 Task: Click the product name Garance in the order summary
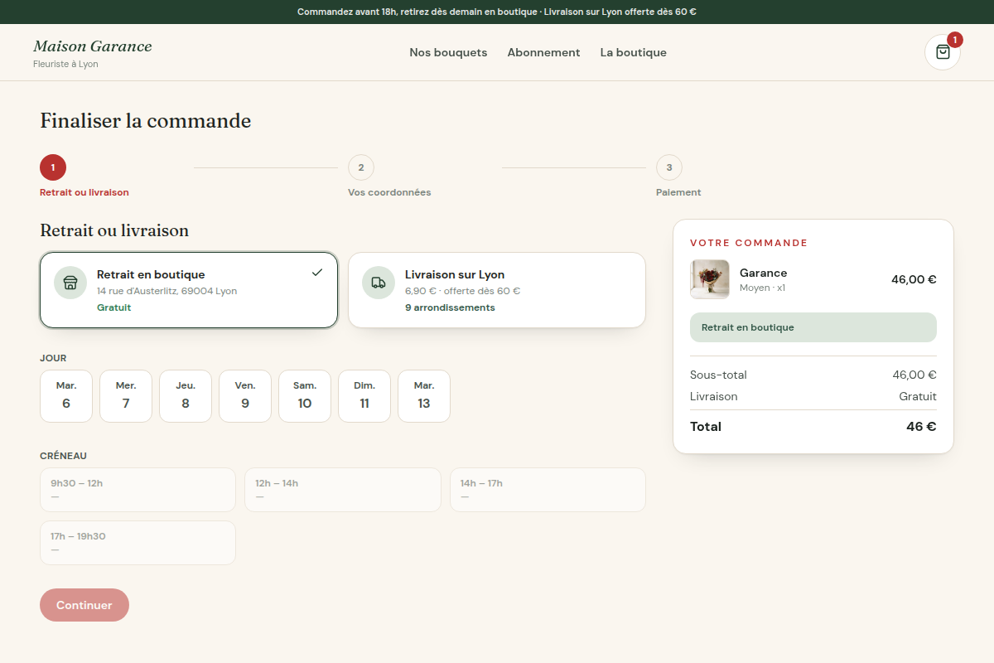pos(763,273)
